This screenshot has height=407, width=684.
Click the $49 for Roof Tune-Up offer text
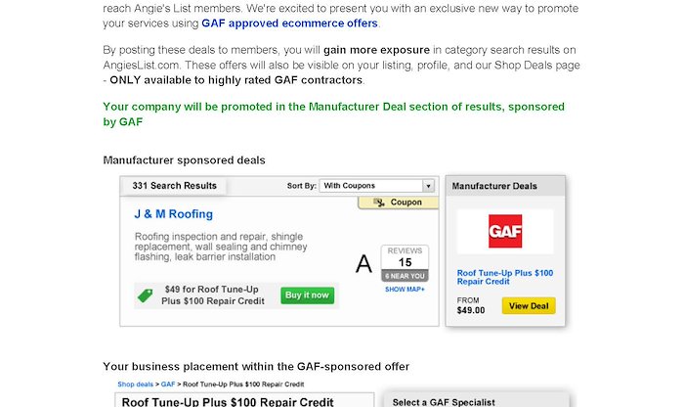212,295
